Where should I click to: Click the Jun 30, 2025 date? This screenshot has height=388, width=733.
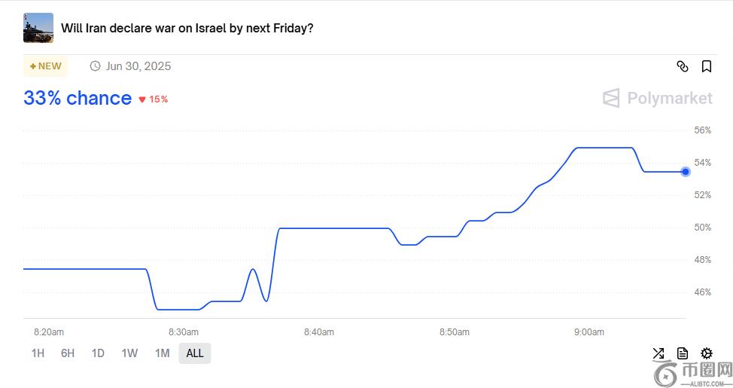pyautogui.click(x=138, y=66)
